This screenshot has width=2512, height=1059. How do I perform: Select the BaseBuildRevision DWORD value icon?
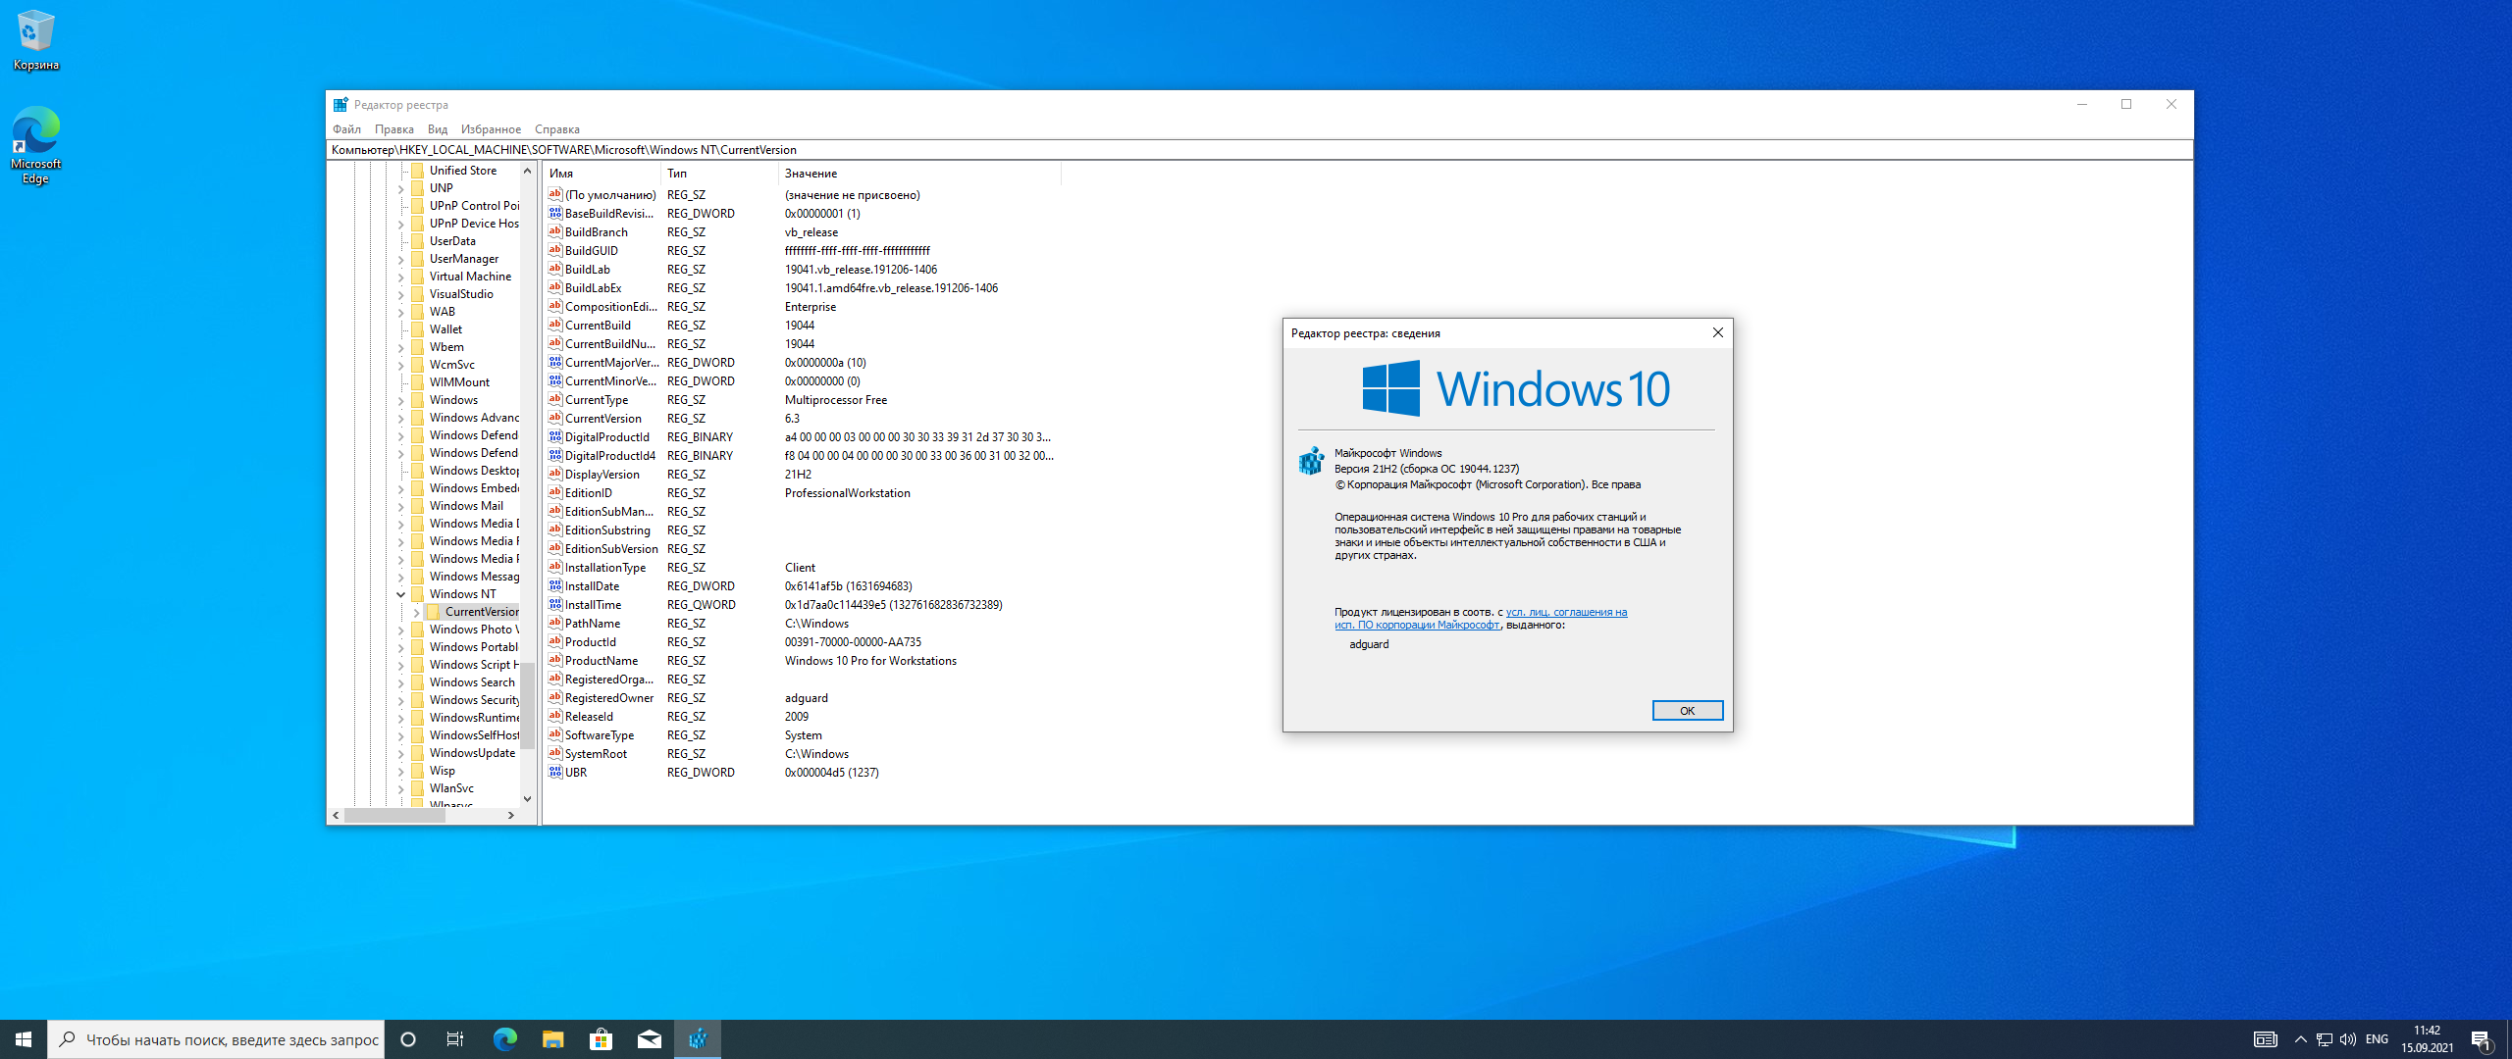click(555, 213)
